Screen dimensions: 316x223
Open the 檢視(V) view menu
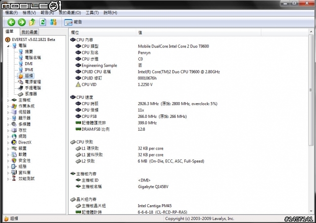[29, 13]
